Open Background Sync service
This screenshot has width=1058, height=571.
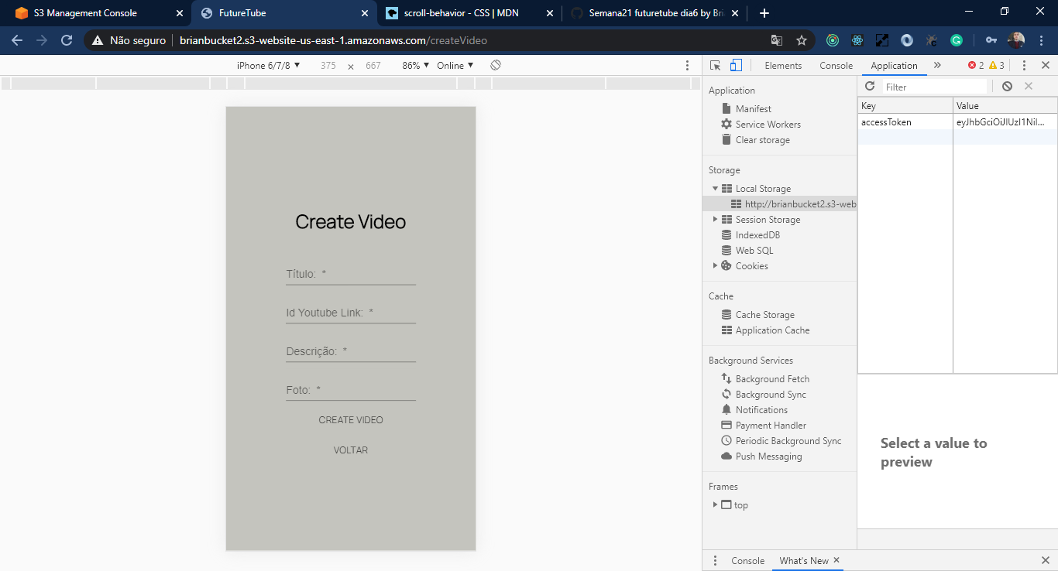pos(764,395)
